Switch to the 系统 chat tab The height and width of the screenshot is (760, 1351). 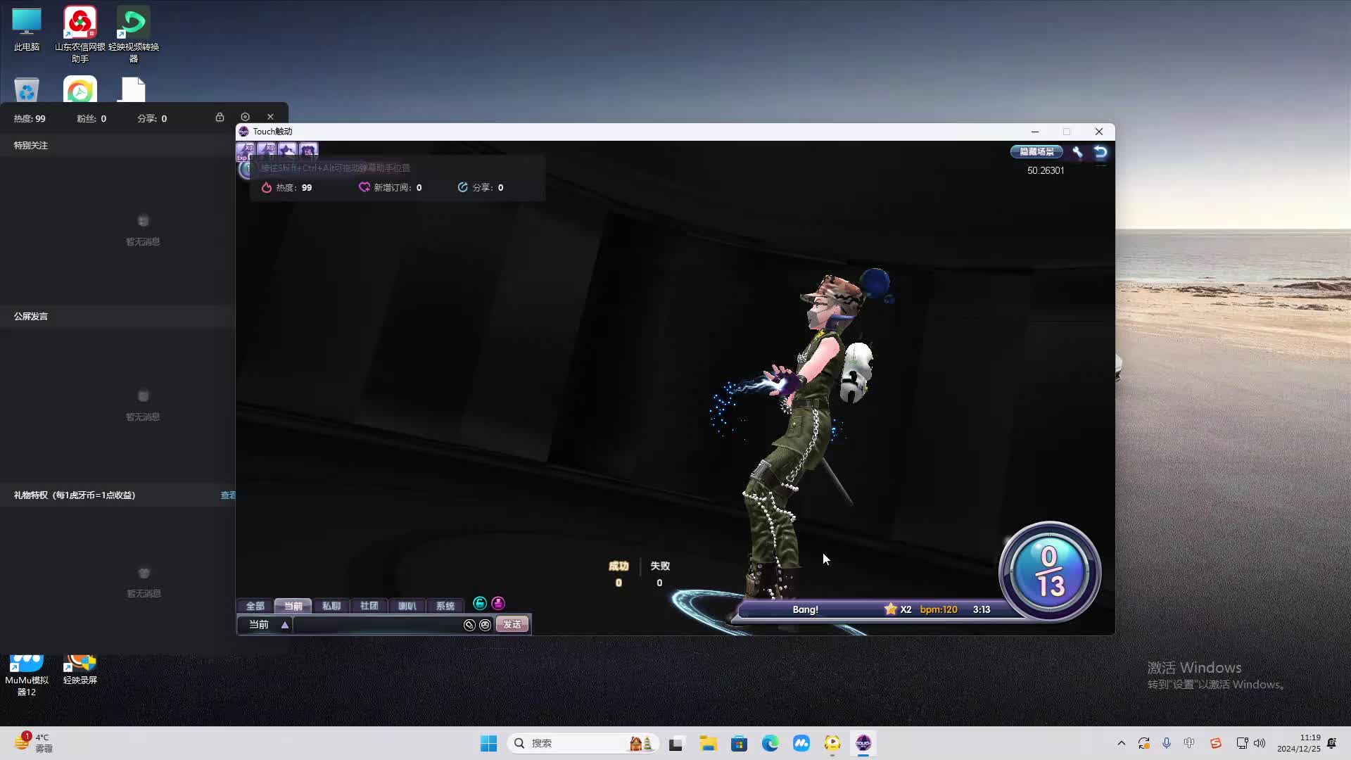(445, 606)
